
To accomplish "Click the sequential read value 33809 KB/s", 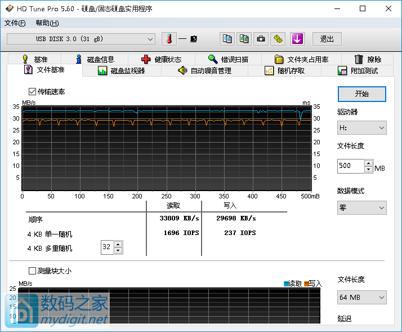I will coord(179,218).
